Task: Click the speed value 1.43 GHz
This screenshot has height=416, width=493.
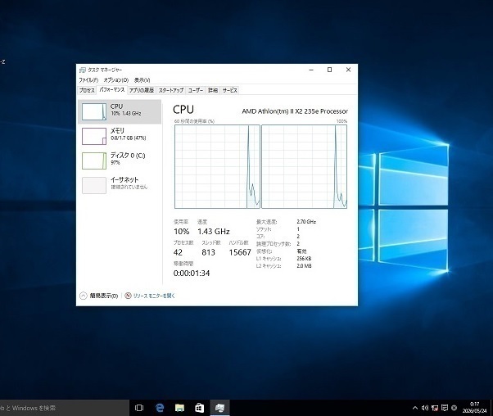Action: (x=214, y=232)
